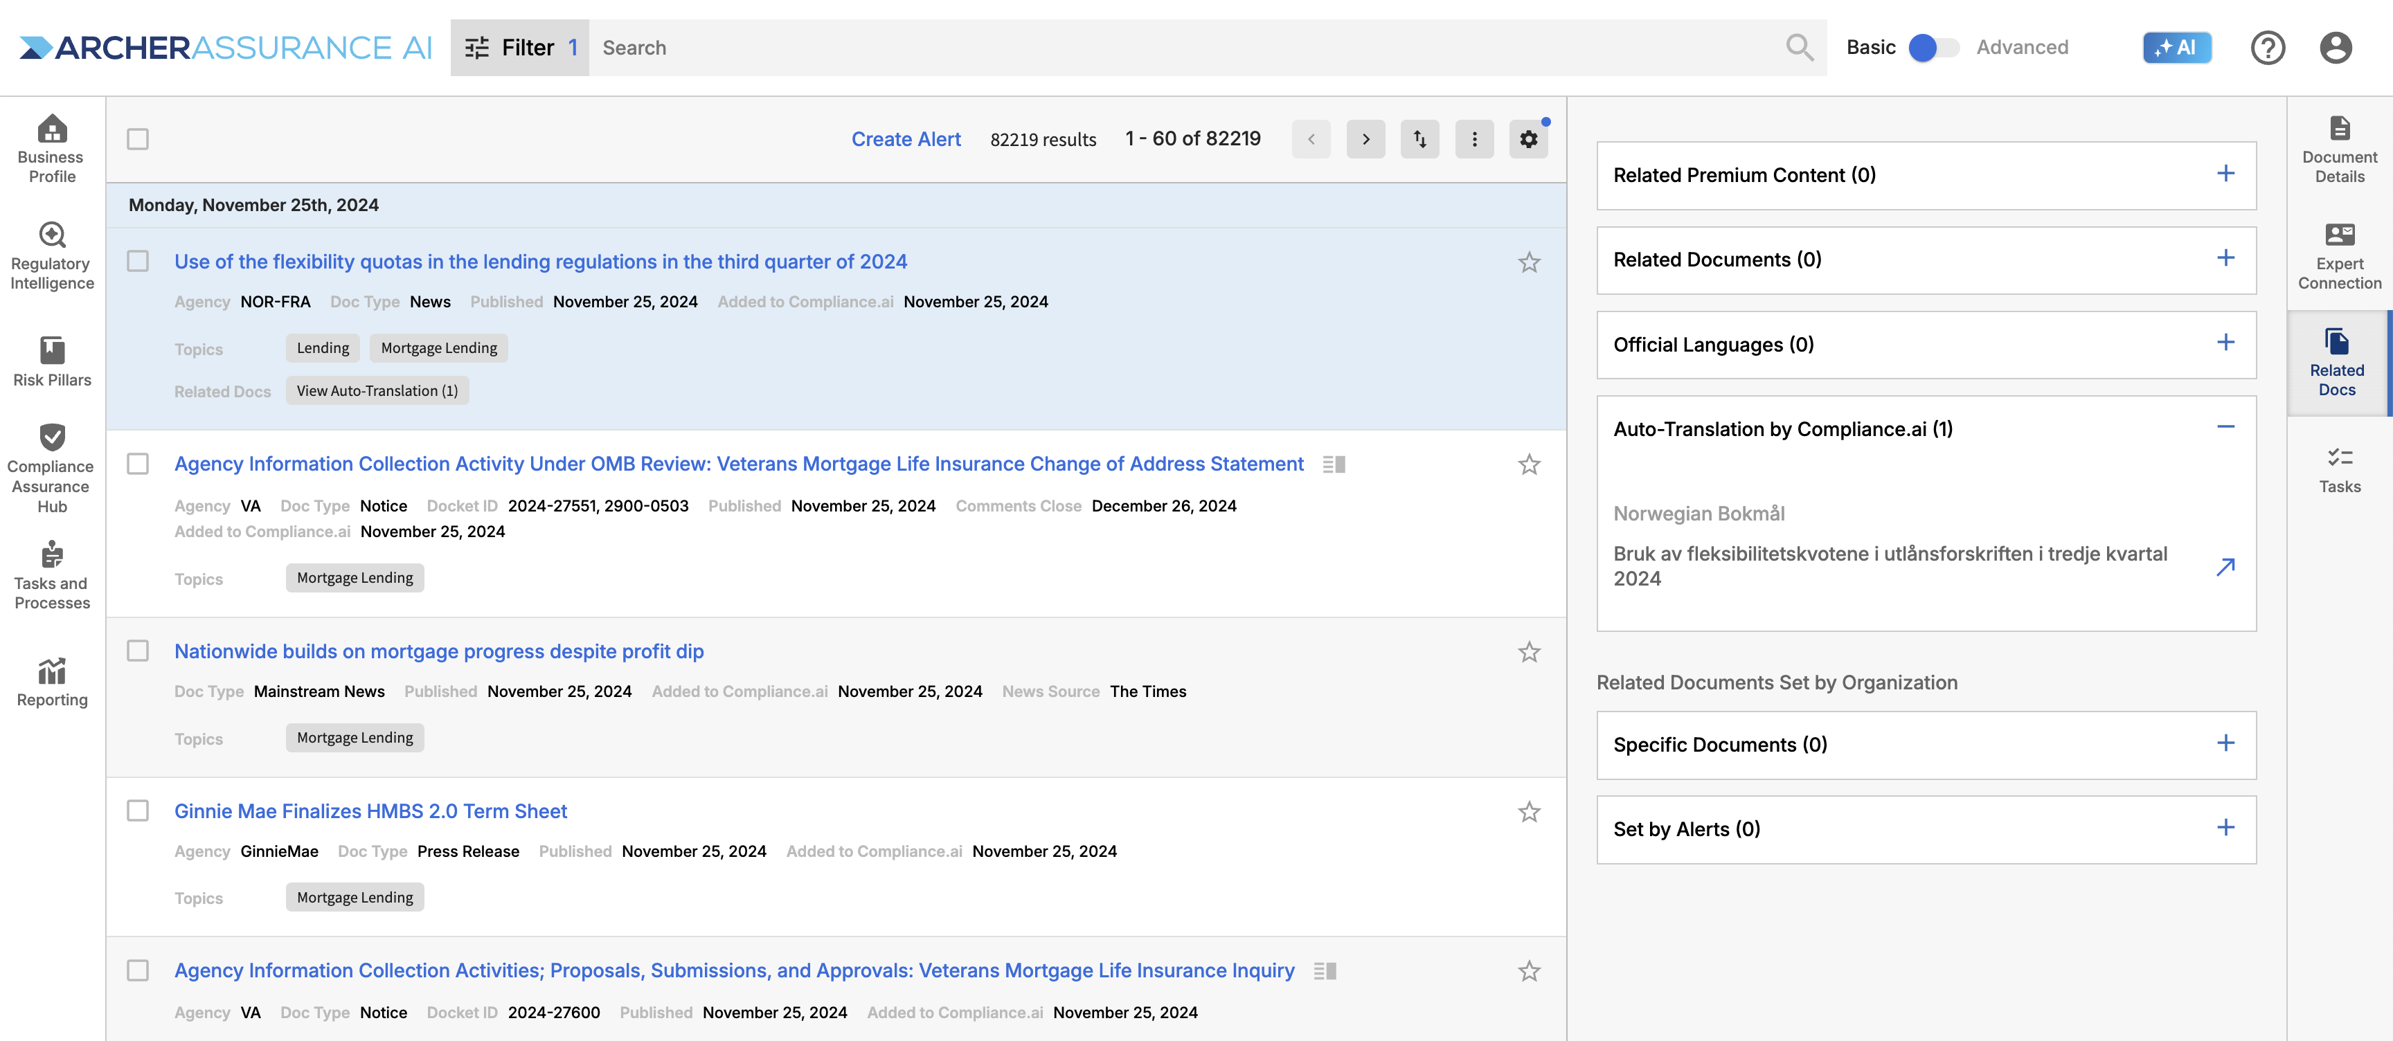The width and height of the screenshot is (2393, 1041).
Task: Check the Life Insurance Inquiry checkbox
Action: coord(138,970)
